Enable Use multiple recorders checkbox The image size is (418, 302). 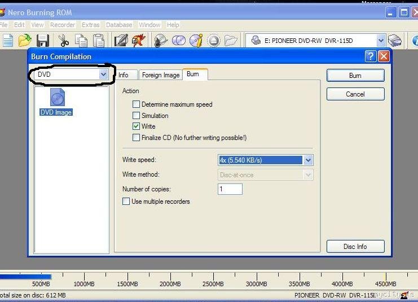click(x=126, y=201)
